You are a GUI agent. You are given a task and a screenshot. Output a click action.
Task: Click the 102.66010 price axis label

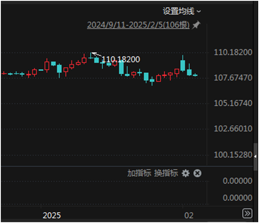(x=233, y=128)
